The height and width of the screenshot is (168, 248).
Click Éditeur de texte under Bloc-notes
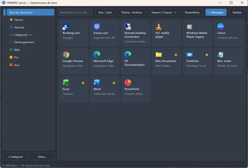coord(227,66)
